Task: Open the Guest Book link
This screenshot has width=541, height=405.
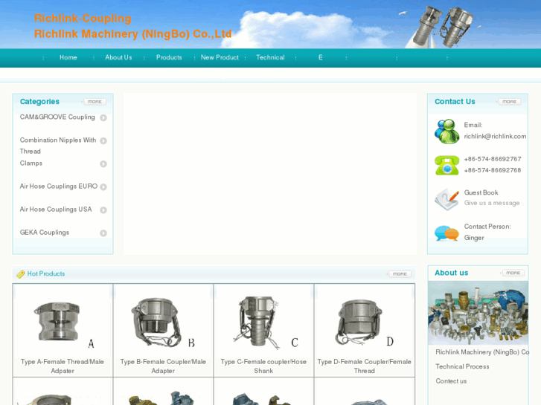Action: (481, 192)
